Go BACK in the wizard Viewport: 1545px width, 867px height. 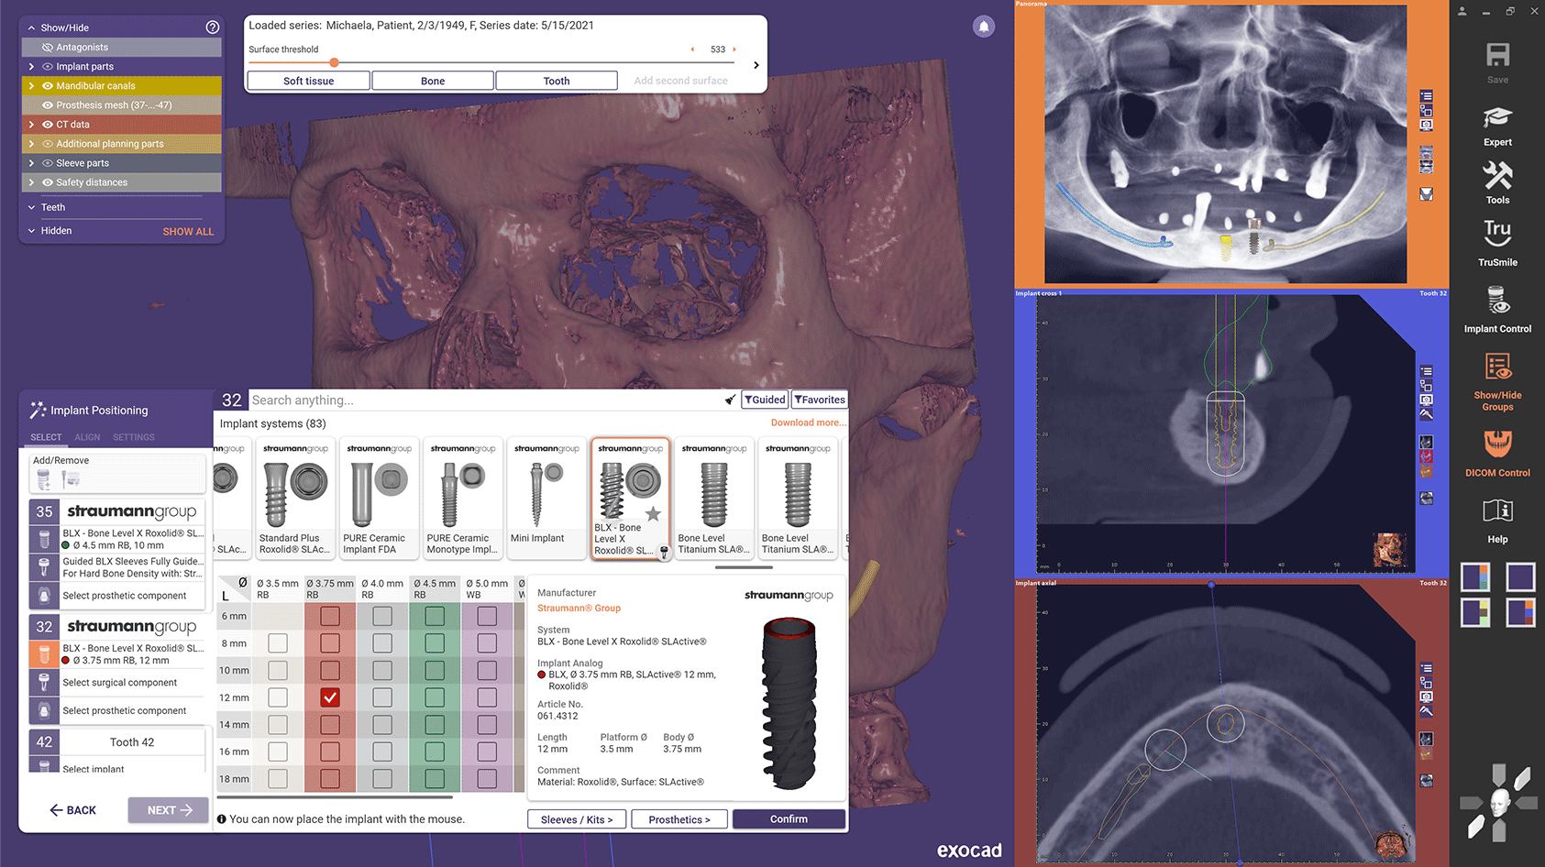click(73, 810)
